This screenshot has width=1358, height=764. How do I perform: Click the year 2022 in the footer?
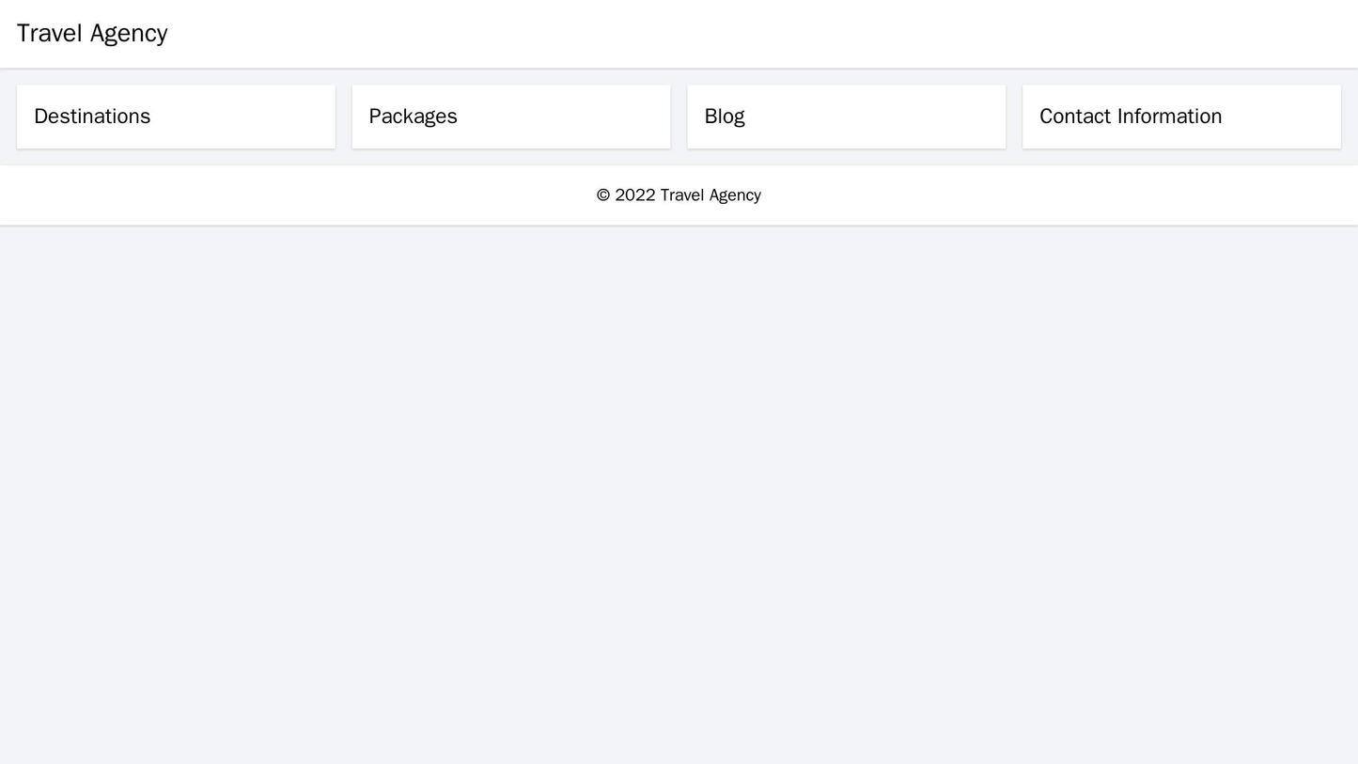(x=634, y=195)
